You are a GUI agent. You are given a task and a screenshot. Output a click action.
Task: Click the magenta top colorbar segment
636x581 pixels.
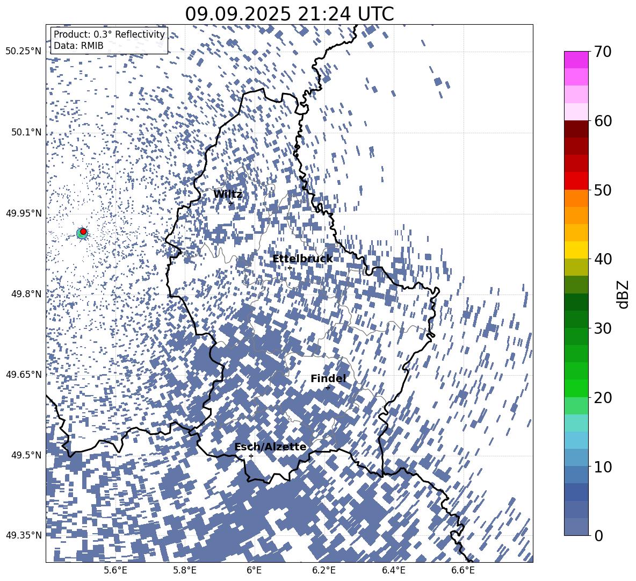click(576, 60)
